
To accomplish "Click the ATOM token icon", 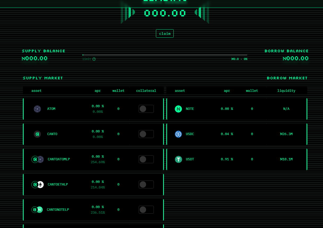I will pyautogui.click(x=37, y=109).
